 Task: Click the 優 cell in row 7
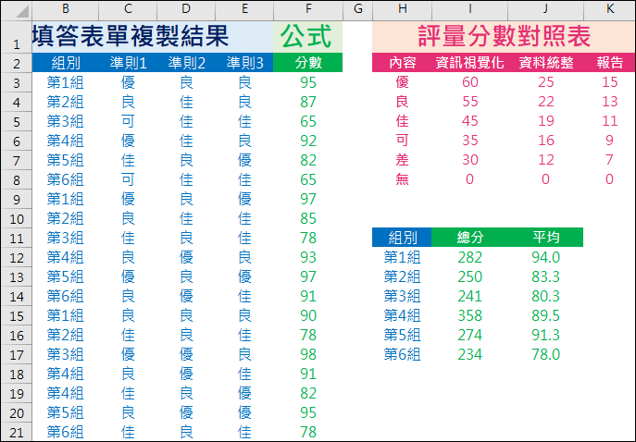click(x=244, y=160)
